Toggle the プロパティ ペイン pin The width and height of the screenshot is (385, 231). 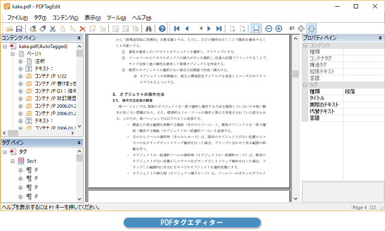[380, 38]
